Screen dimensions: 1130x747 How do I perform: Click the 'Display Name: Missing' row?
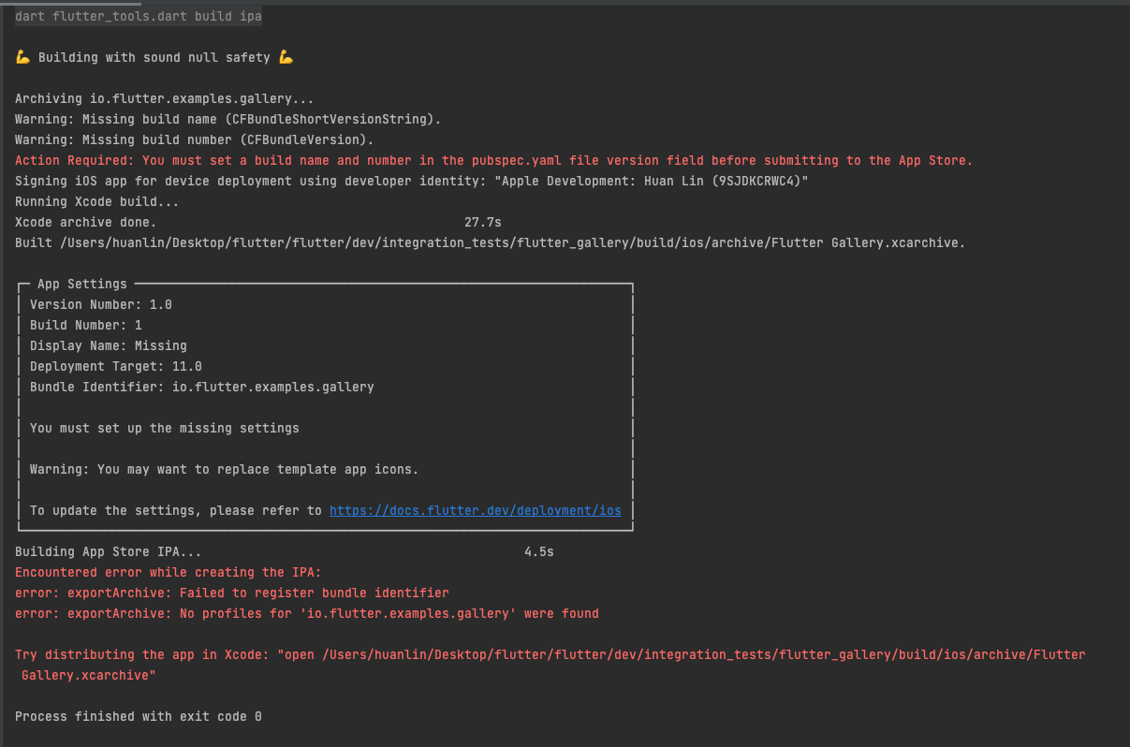click(x=109, y=345)
